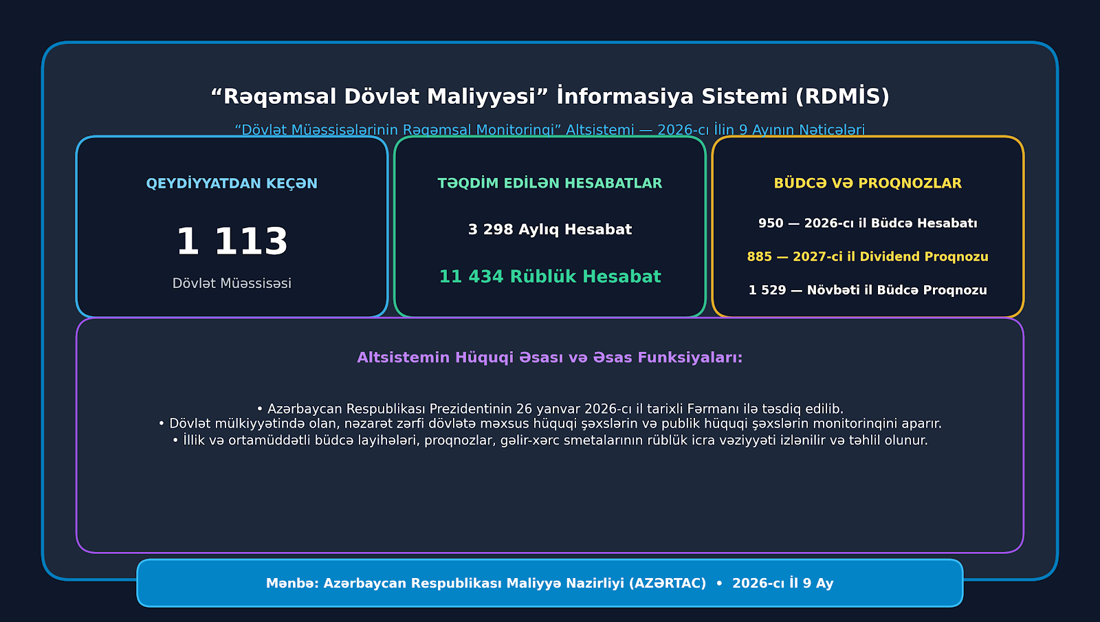
Task: Click the bullet about monitoring of hüquqi şəxslər
Action: point(550,424)
